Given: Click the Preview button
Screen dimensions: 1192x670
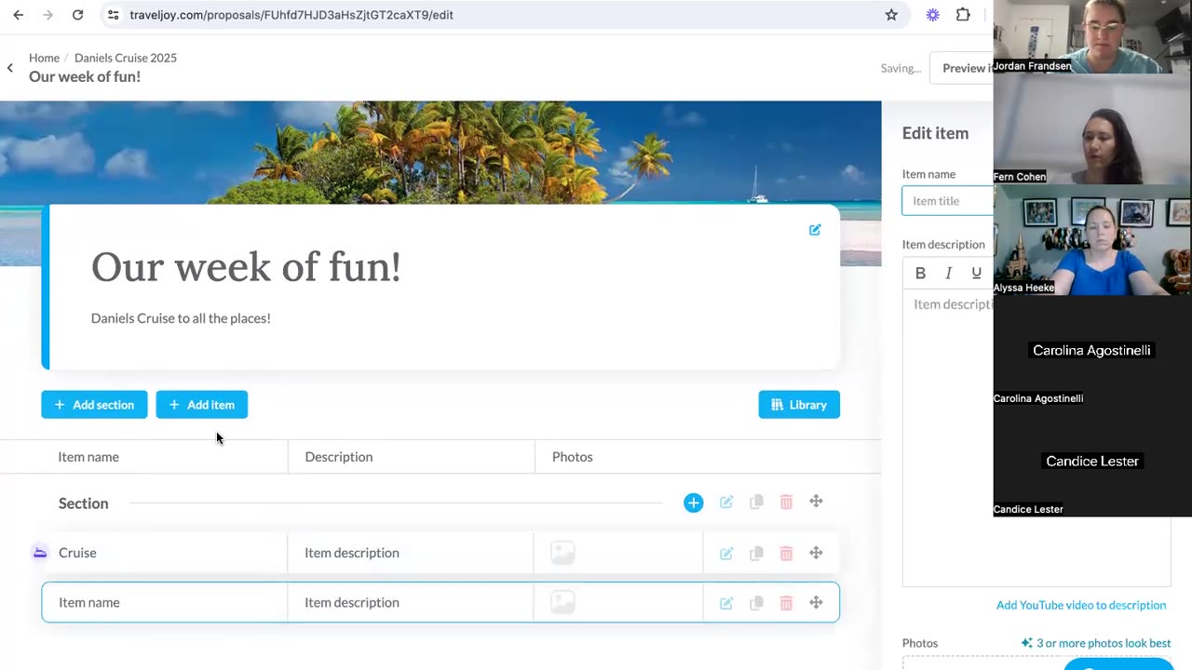Looking at the screenshot, I should 962,68.
